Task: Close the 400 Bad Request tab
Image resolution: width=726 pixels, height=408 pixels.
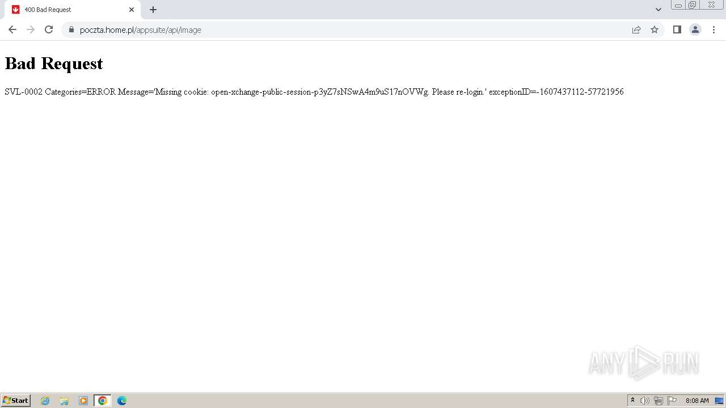Action: pyautogui.click(x=132, y=10)
